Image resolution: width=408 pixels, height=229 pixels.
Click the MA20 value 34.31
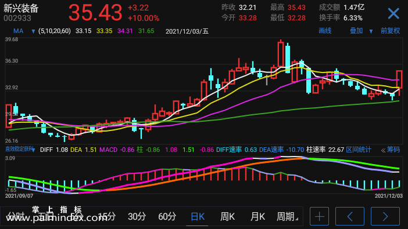(x=125, y=31)
